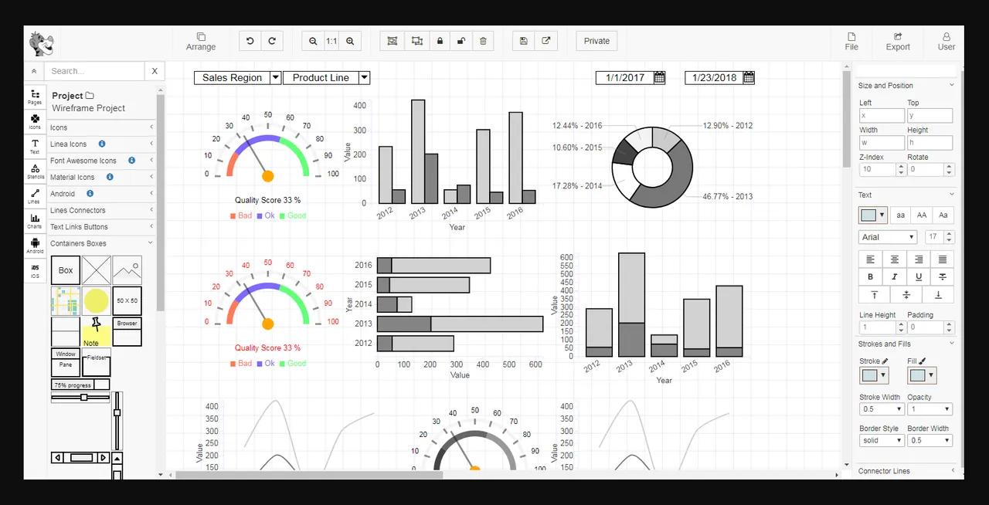
Task: Click the Redo arrow in the toolbar
Action: tap(272, 41)
